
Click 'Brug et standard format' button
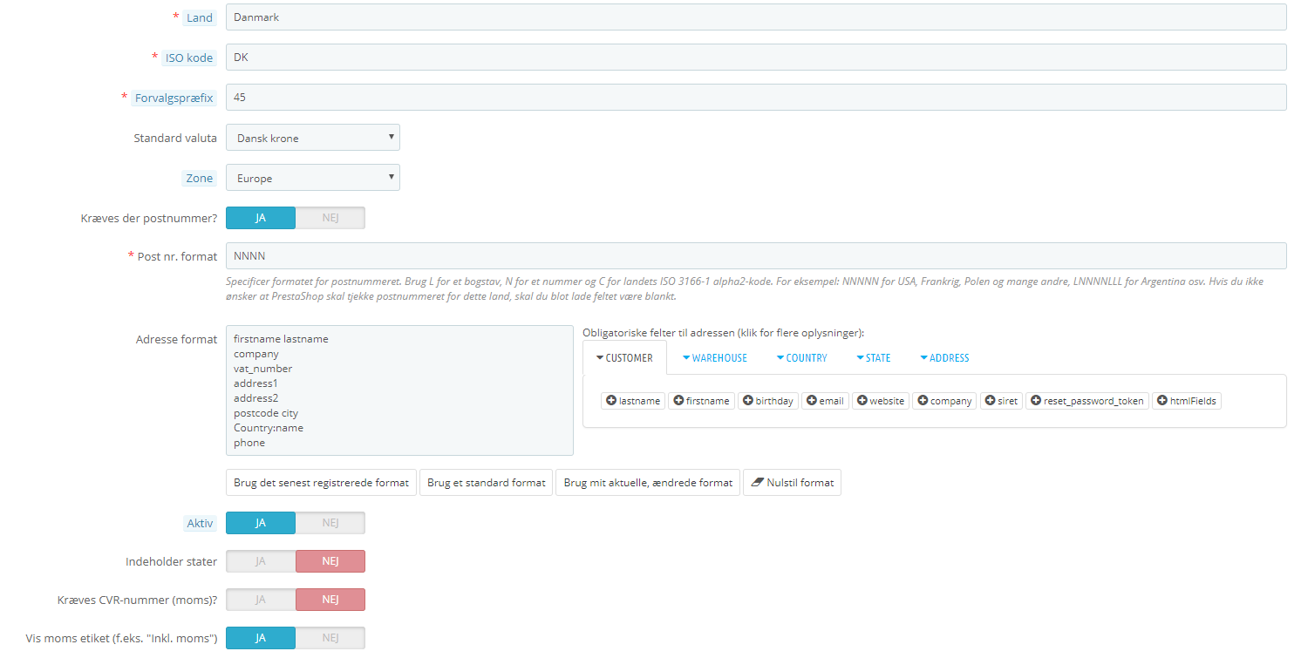tap(486, 482)
